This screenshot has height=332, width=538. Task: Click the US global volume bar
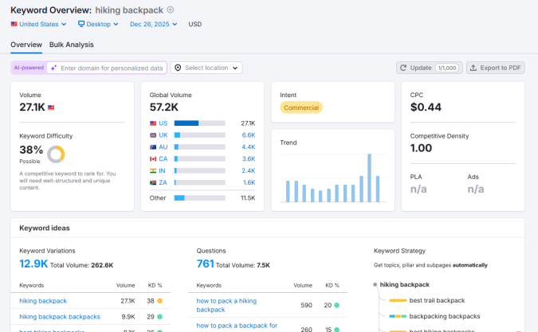tap(187, 123)
